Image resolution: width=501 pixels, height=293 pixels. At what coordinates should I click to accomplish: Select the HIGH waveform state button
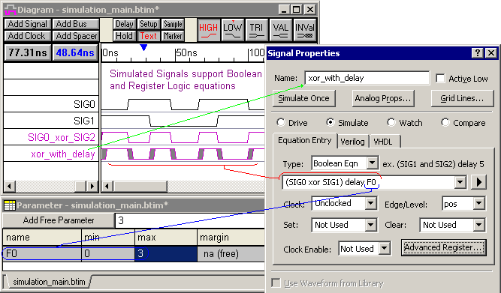pyautogui.click(x=208, y=30)
